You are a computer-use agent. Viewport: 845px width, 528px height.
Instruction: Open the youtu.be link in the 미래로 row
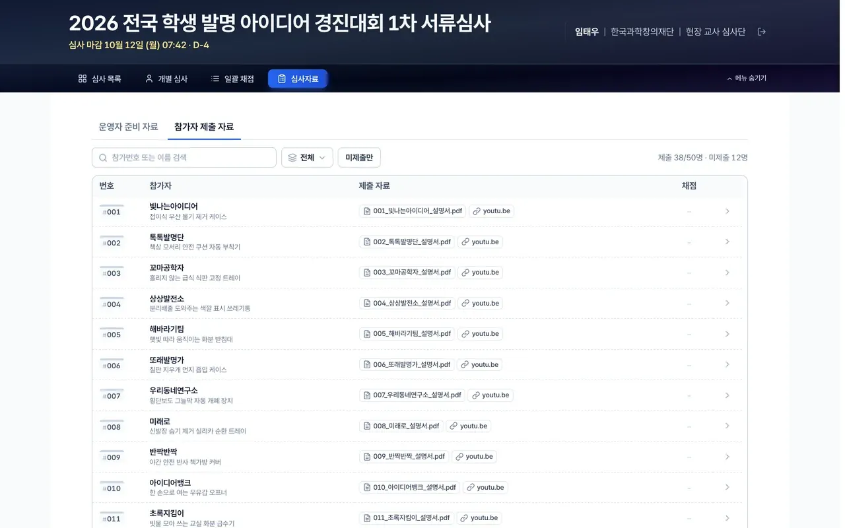[x=468, y=426]
